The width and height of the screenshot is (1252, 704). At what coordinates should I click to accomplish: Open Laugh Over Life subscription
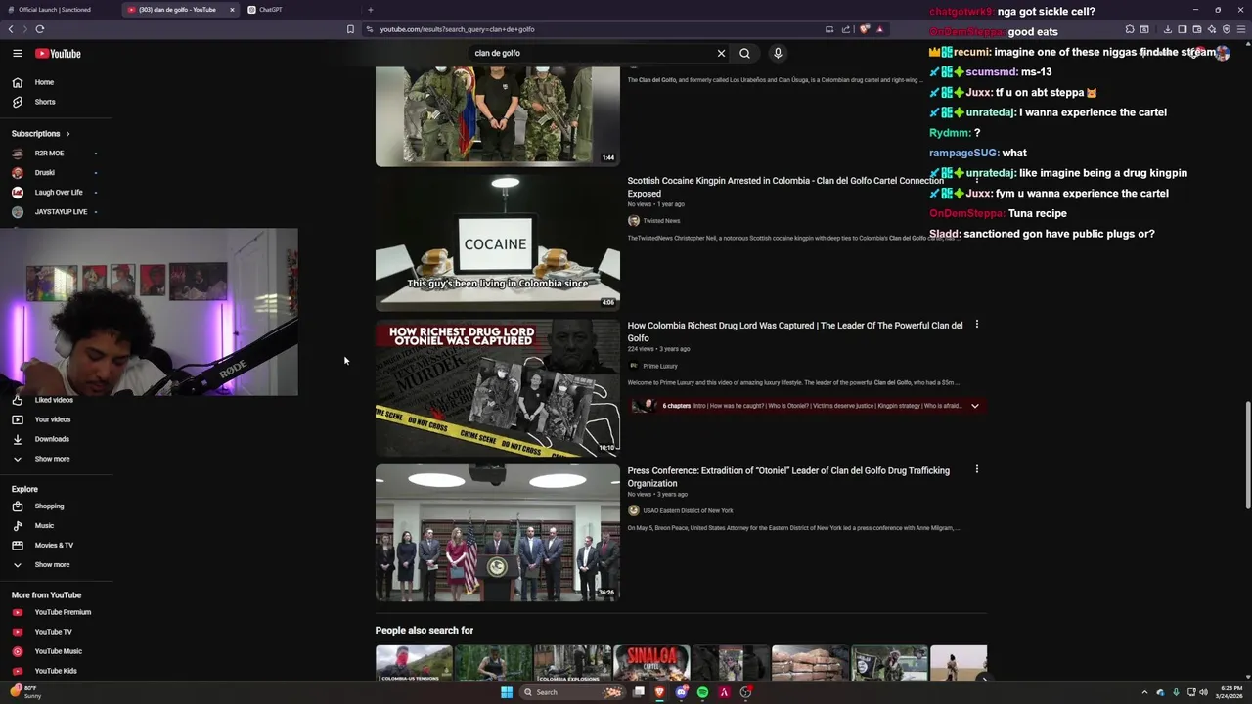[x=59, y=193]
